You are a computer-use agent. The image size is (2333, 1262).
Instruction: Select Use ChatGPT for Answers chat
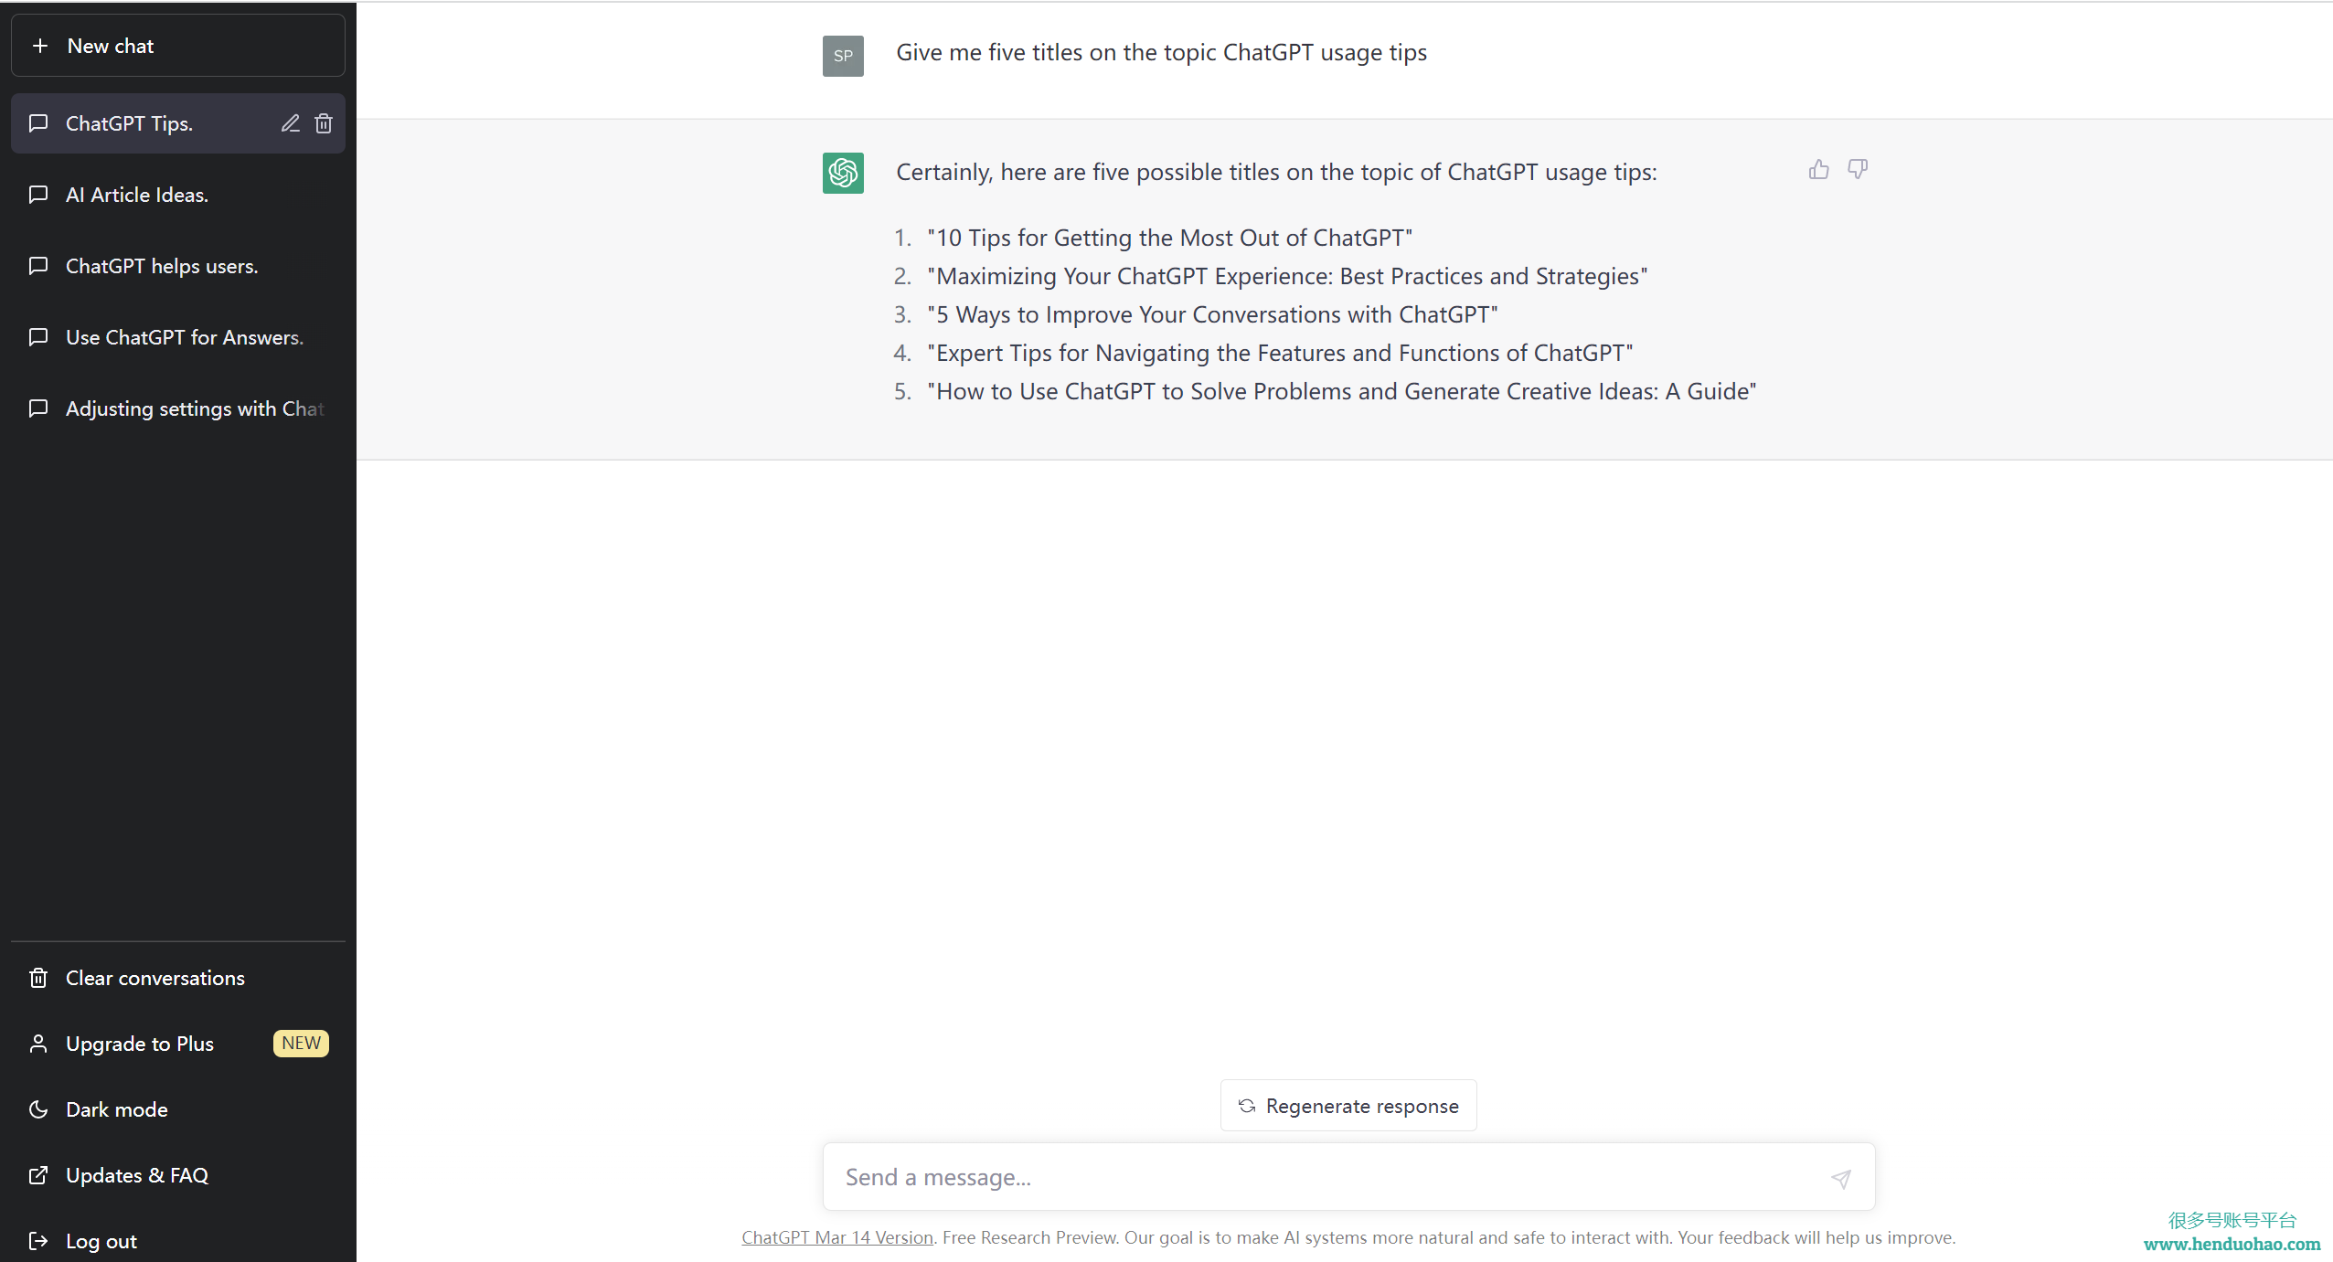pyautogui.click(x=178, y=337)
